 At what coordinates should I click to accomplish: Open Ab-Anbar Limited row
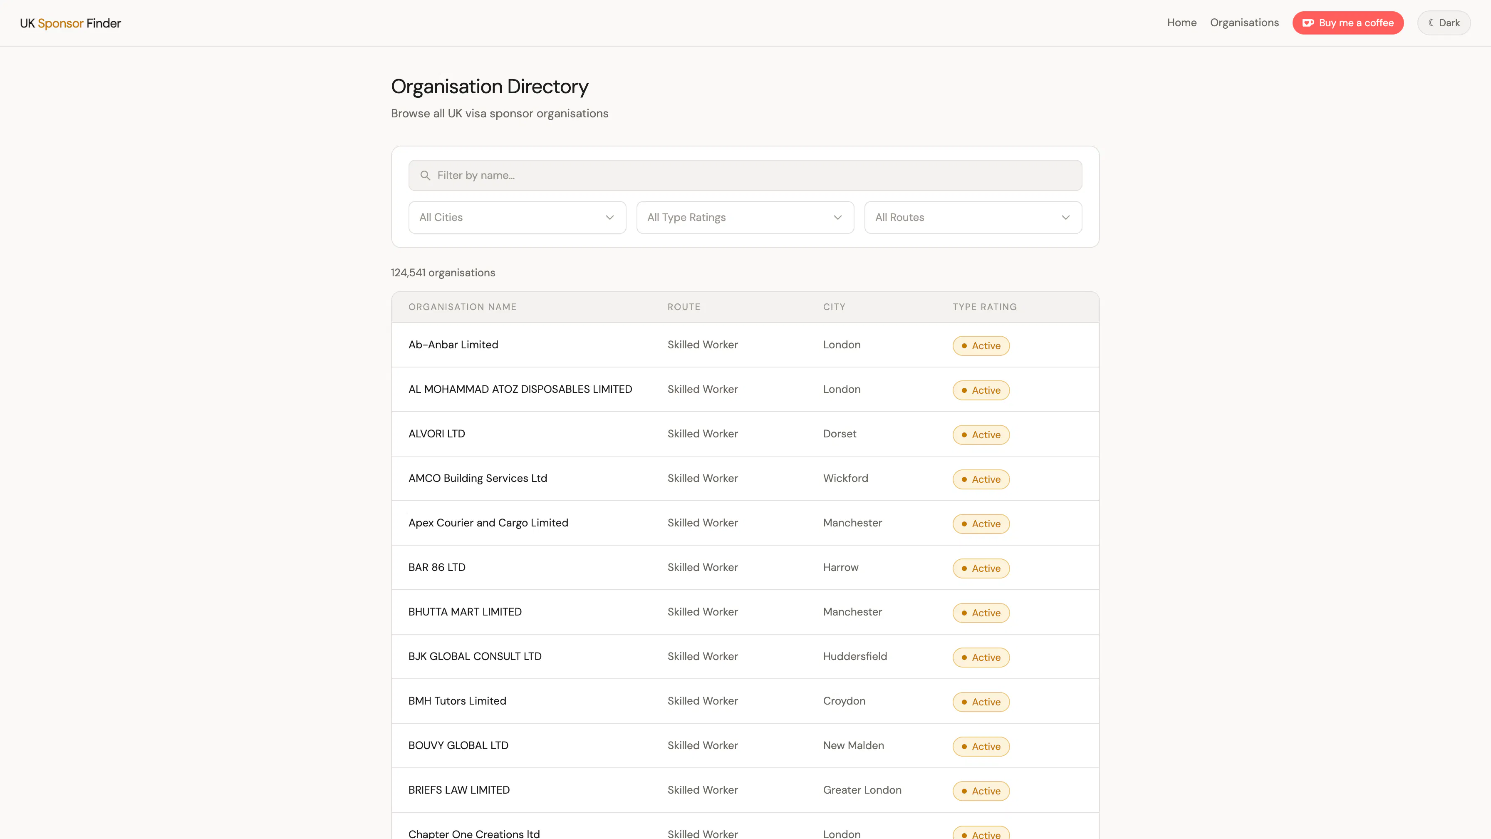tap(745, 345)
